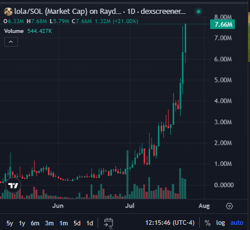Image resolution: width=250 pixels, height=230 pixels.
Task: Toggle auto scale mode
Action: coord(237,223)
